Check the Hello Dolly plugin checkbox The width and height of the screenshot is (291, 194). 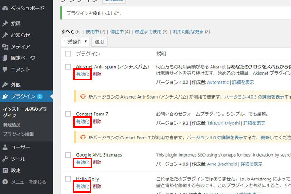pos(68,179)
